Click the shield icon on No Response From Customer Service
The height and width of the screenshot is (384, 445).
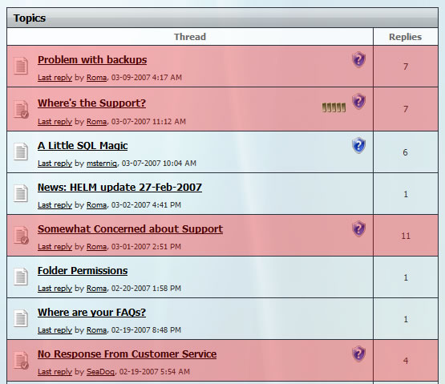point(358,354)
